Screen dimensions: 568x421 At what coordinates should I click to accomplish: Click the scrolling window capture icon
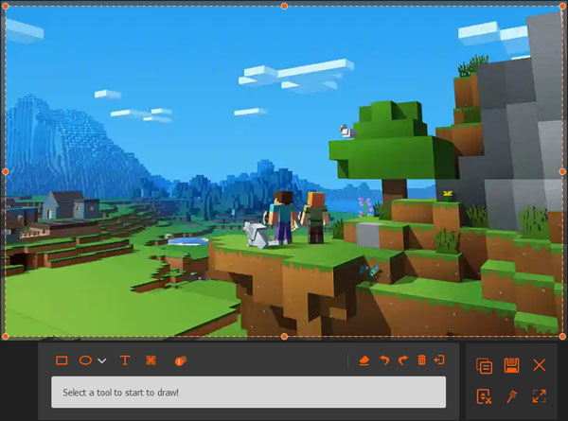[485, 396]
